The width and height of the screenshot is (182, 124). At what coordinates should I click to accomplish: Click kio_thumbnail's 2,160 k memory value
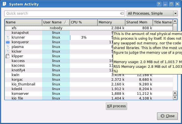pos(118,84)
